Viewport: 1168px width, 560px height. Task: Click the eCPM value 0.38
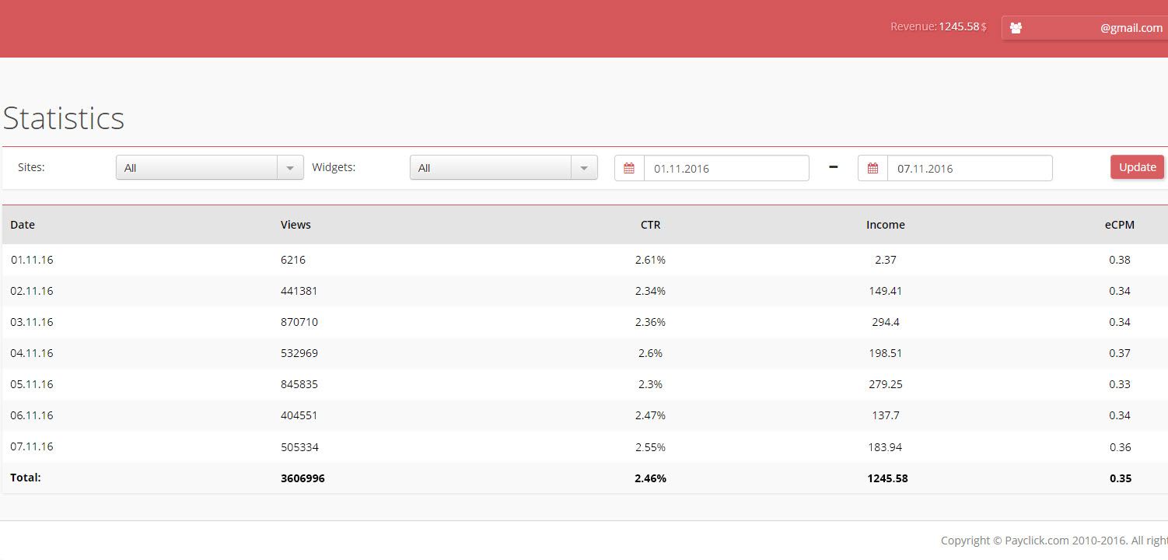tap(1120, 260)
